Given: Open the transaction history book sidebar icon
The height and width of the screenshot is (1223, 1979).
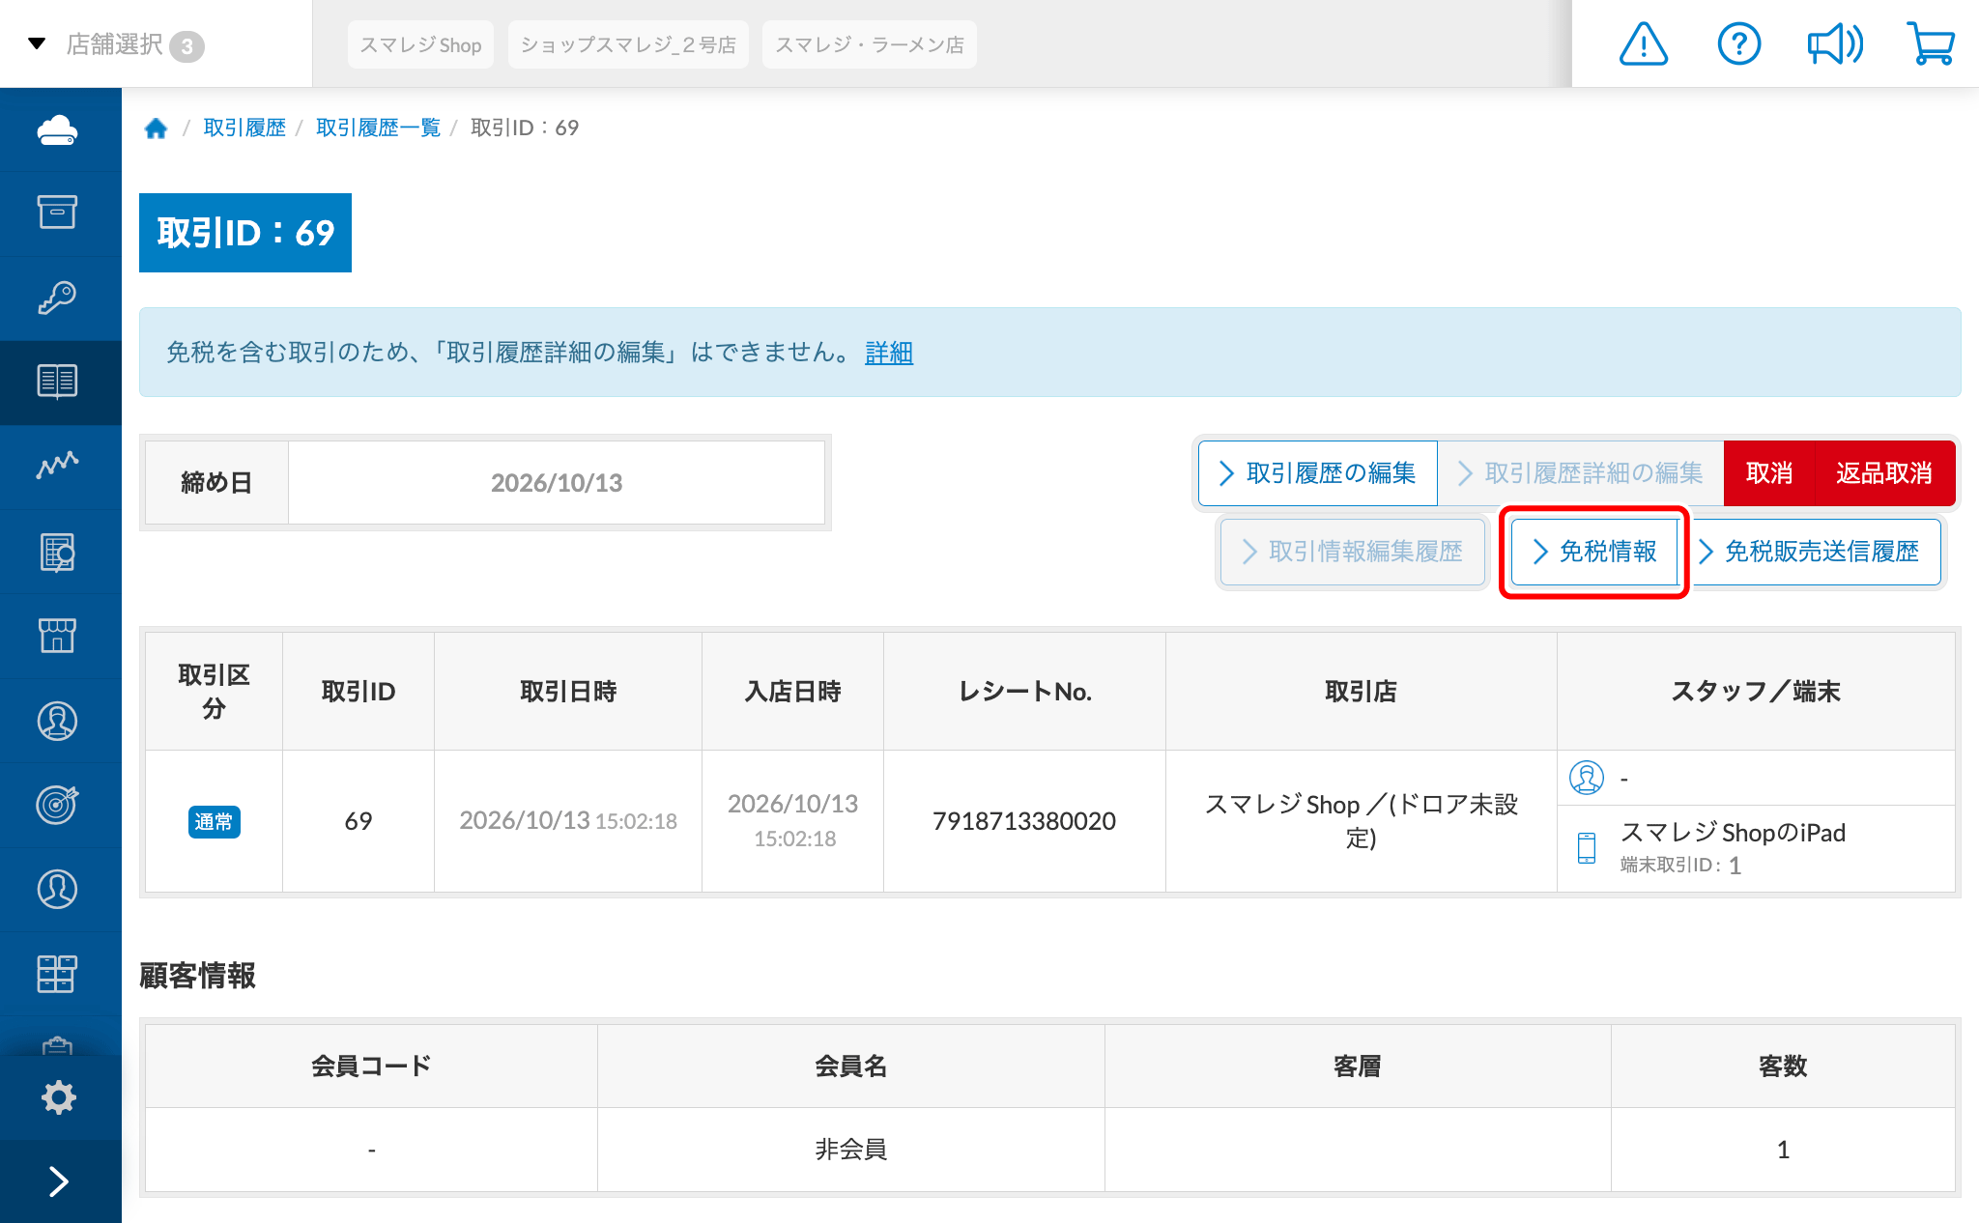Looking at the screenshot, I should click(x=58, y=382).
